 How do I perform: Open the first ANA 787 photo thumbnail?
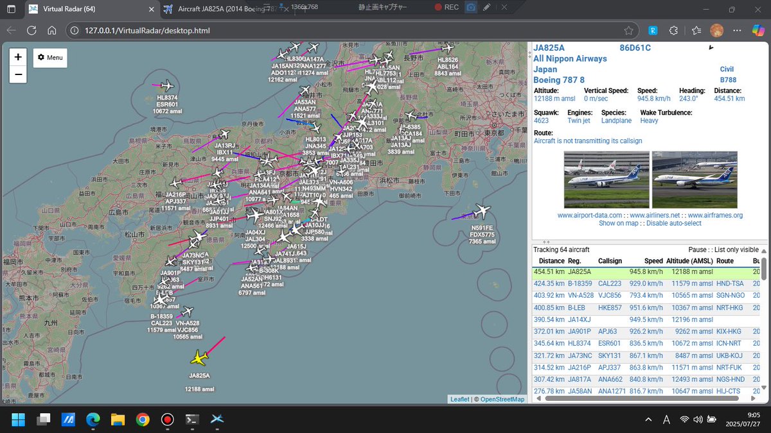606,180
